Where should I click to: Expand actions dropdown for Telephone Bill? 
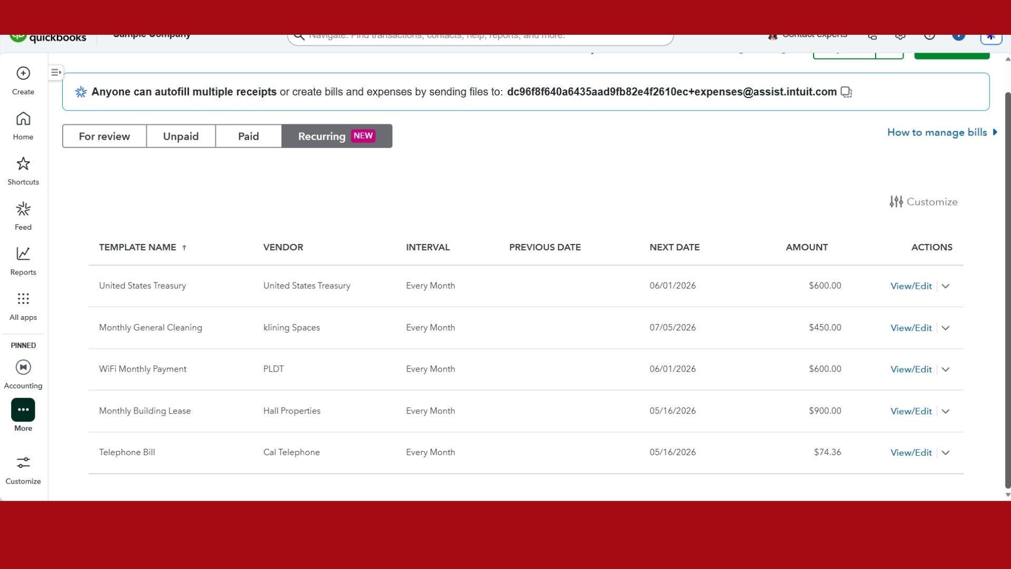click(x=946, y=453)
